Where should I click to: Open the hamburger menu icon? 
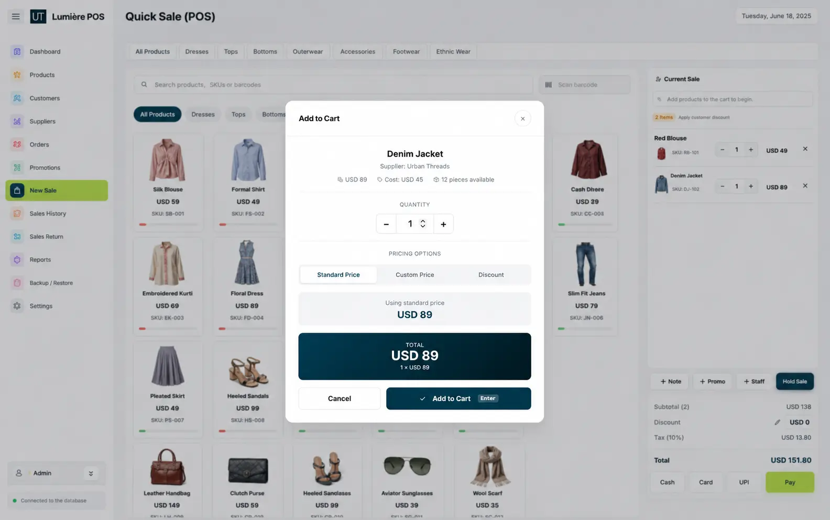tap(16, 16)
